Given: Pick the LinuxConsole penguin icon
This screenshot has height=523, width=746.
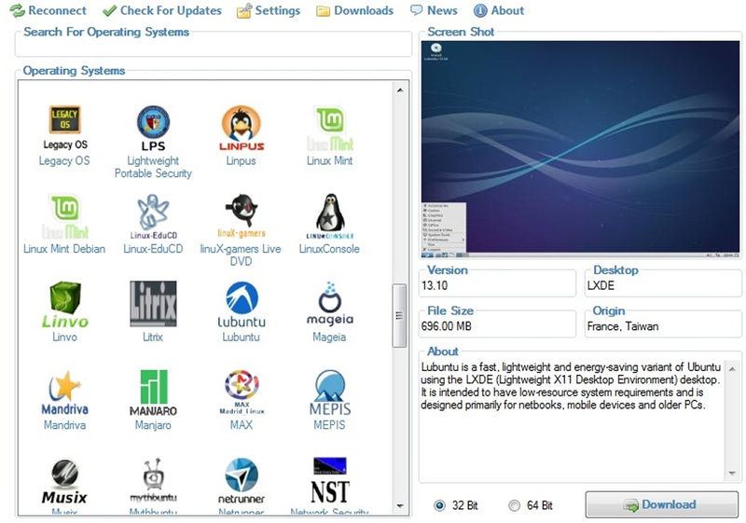Looking at the screenshot, I should 330,216.
